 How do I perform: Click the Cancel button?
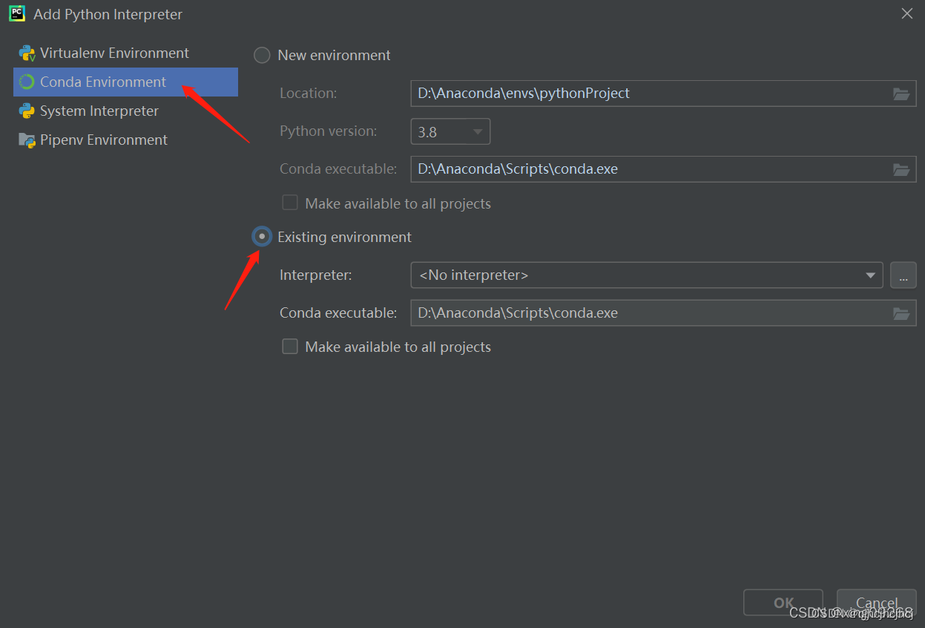pos(877,604)
